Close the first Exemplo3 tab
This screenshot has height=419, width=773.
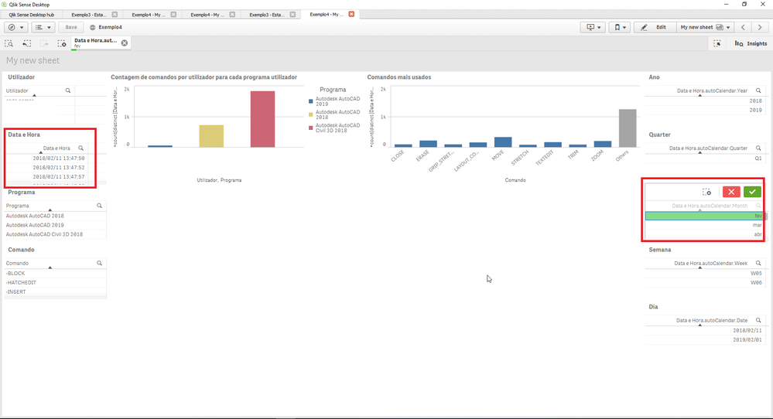coord(115,15)
